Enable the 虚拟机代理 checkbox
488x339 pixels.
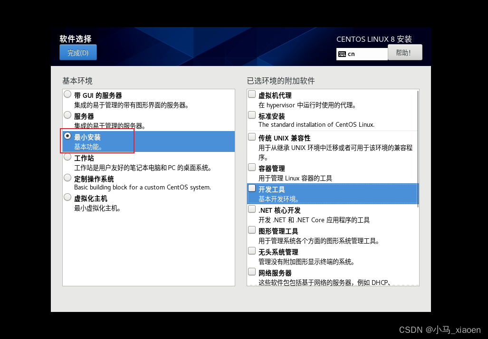click(x=252, y=94)
